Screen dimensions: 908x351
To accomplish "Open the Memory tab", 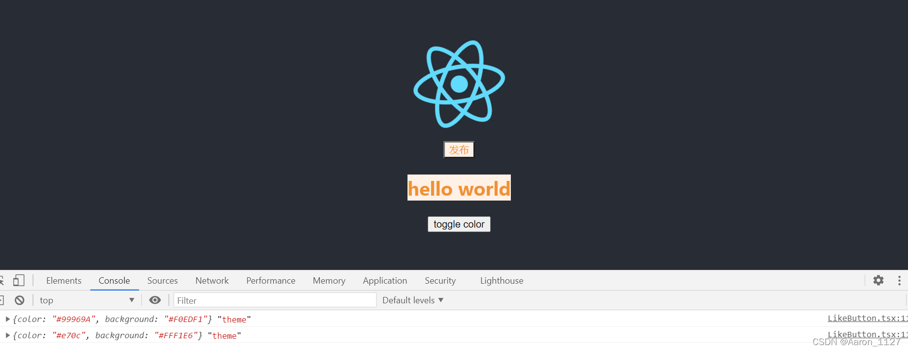I will coord(329,280).
